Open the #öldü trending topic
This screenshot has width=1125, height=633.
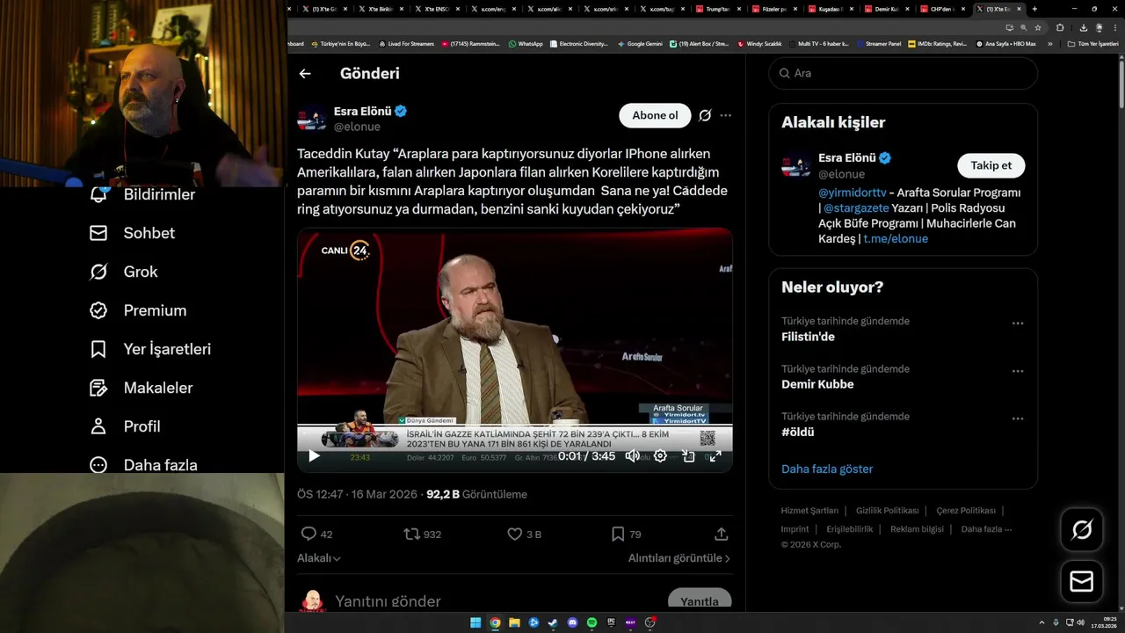point(798,432)
